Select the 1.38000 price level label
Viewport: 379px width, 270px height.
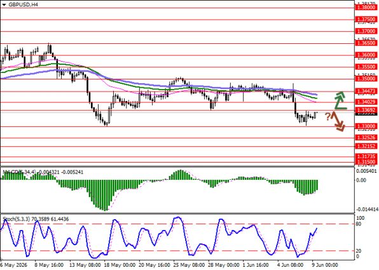coord(366,8)
